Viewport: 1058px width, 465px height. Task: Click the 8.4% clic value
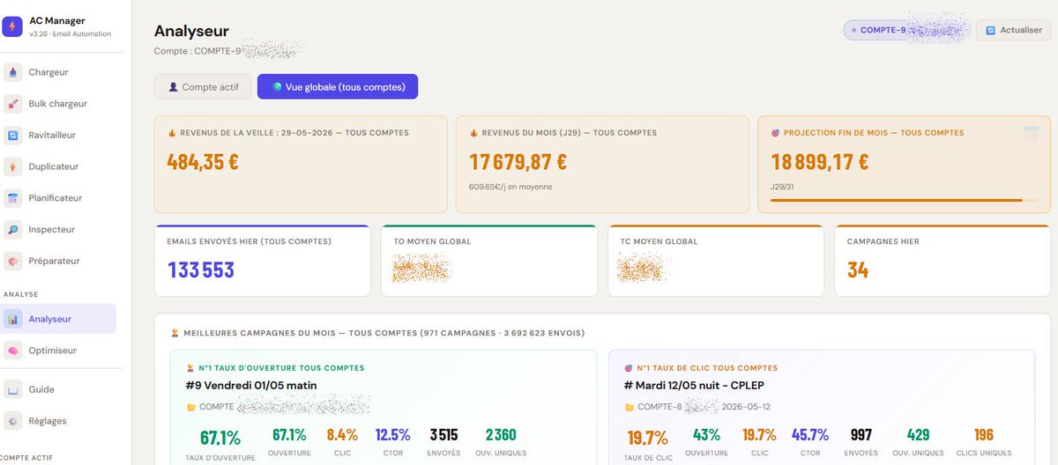(x=342, y=435)
